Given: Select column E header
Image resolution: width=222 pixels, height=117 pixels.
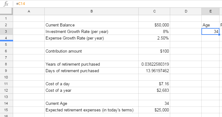Looking at the screenshot, I should (210, 11).
